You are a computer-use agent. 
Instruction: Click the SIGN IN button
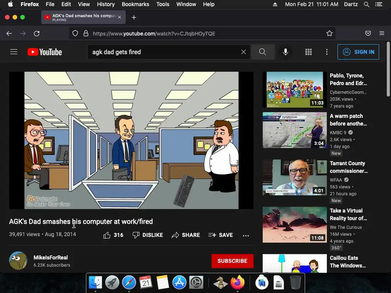(358, 52)
